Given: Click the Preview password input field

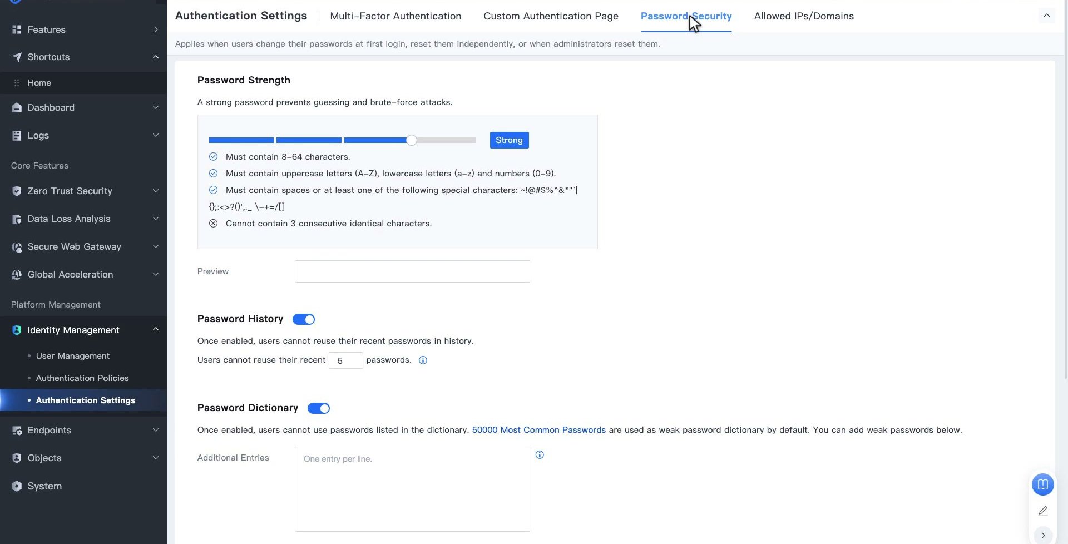Looking at the screenshot, I should (412, 271).
